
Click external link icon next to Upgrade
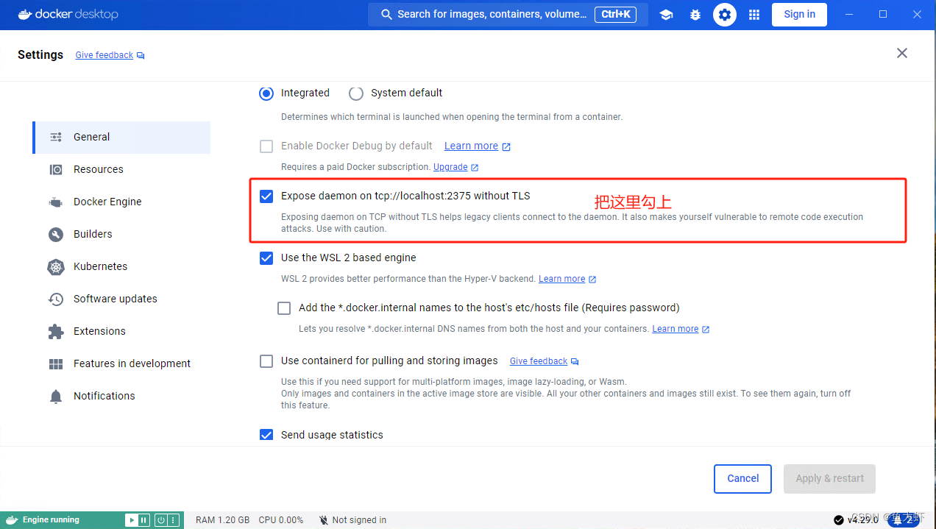pyautogui.click(x=475, y=168)
